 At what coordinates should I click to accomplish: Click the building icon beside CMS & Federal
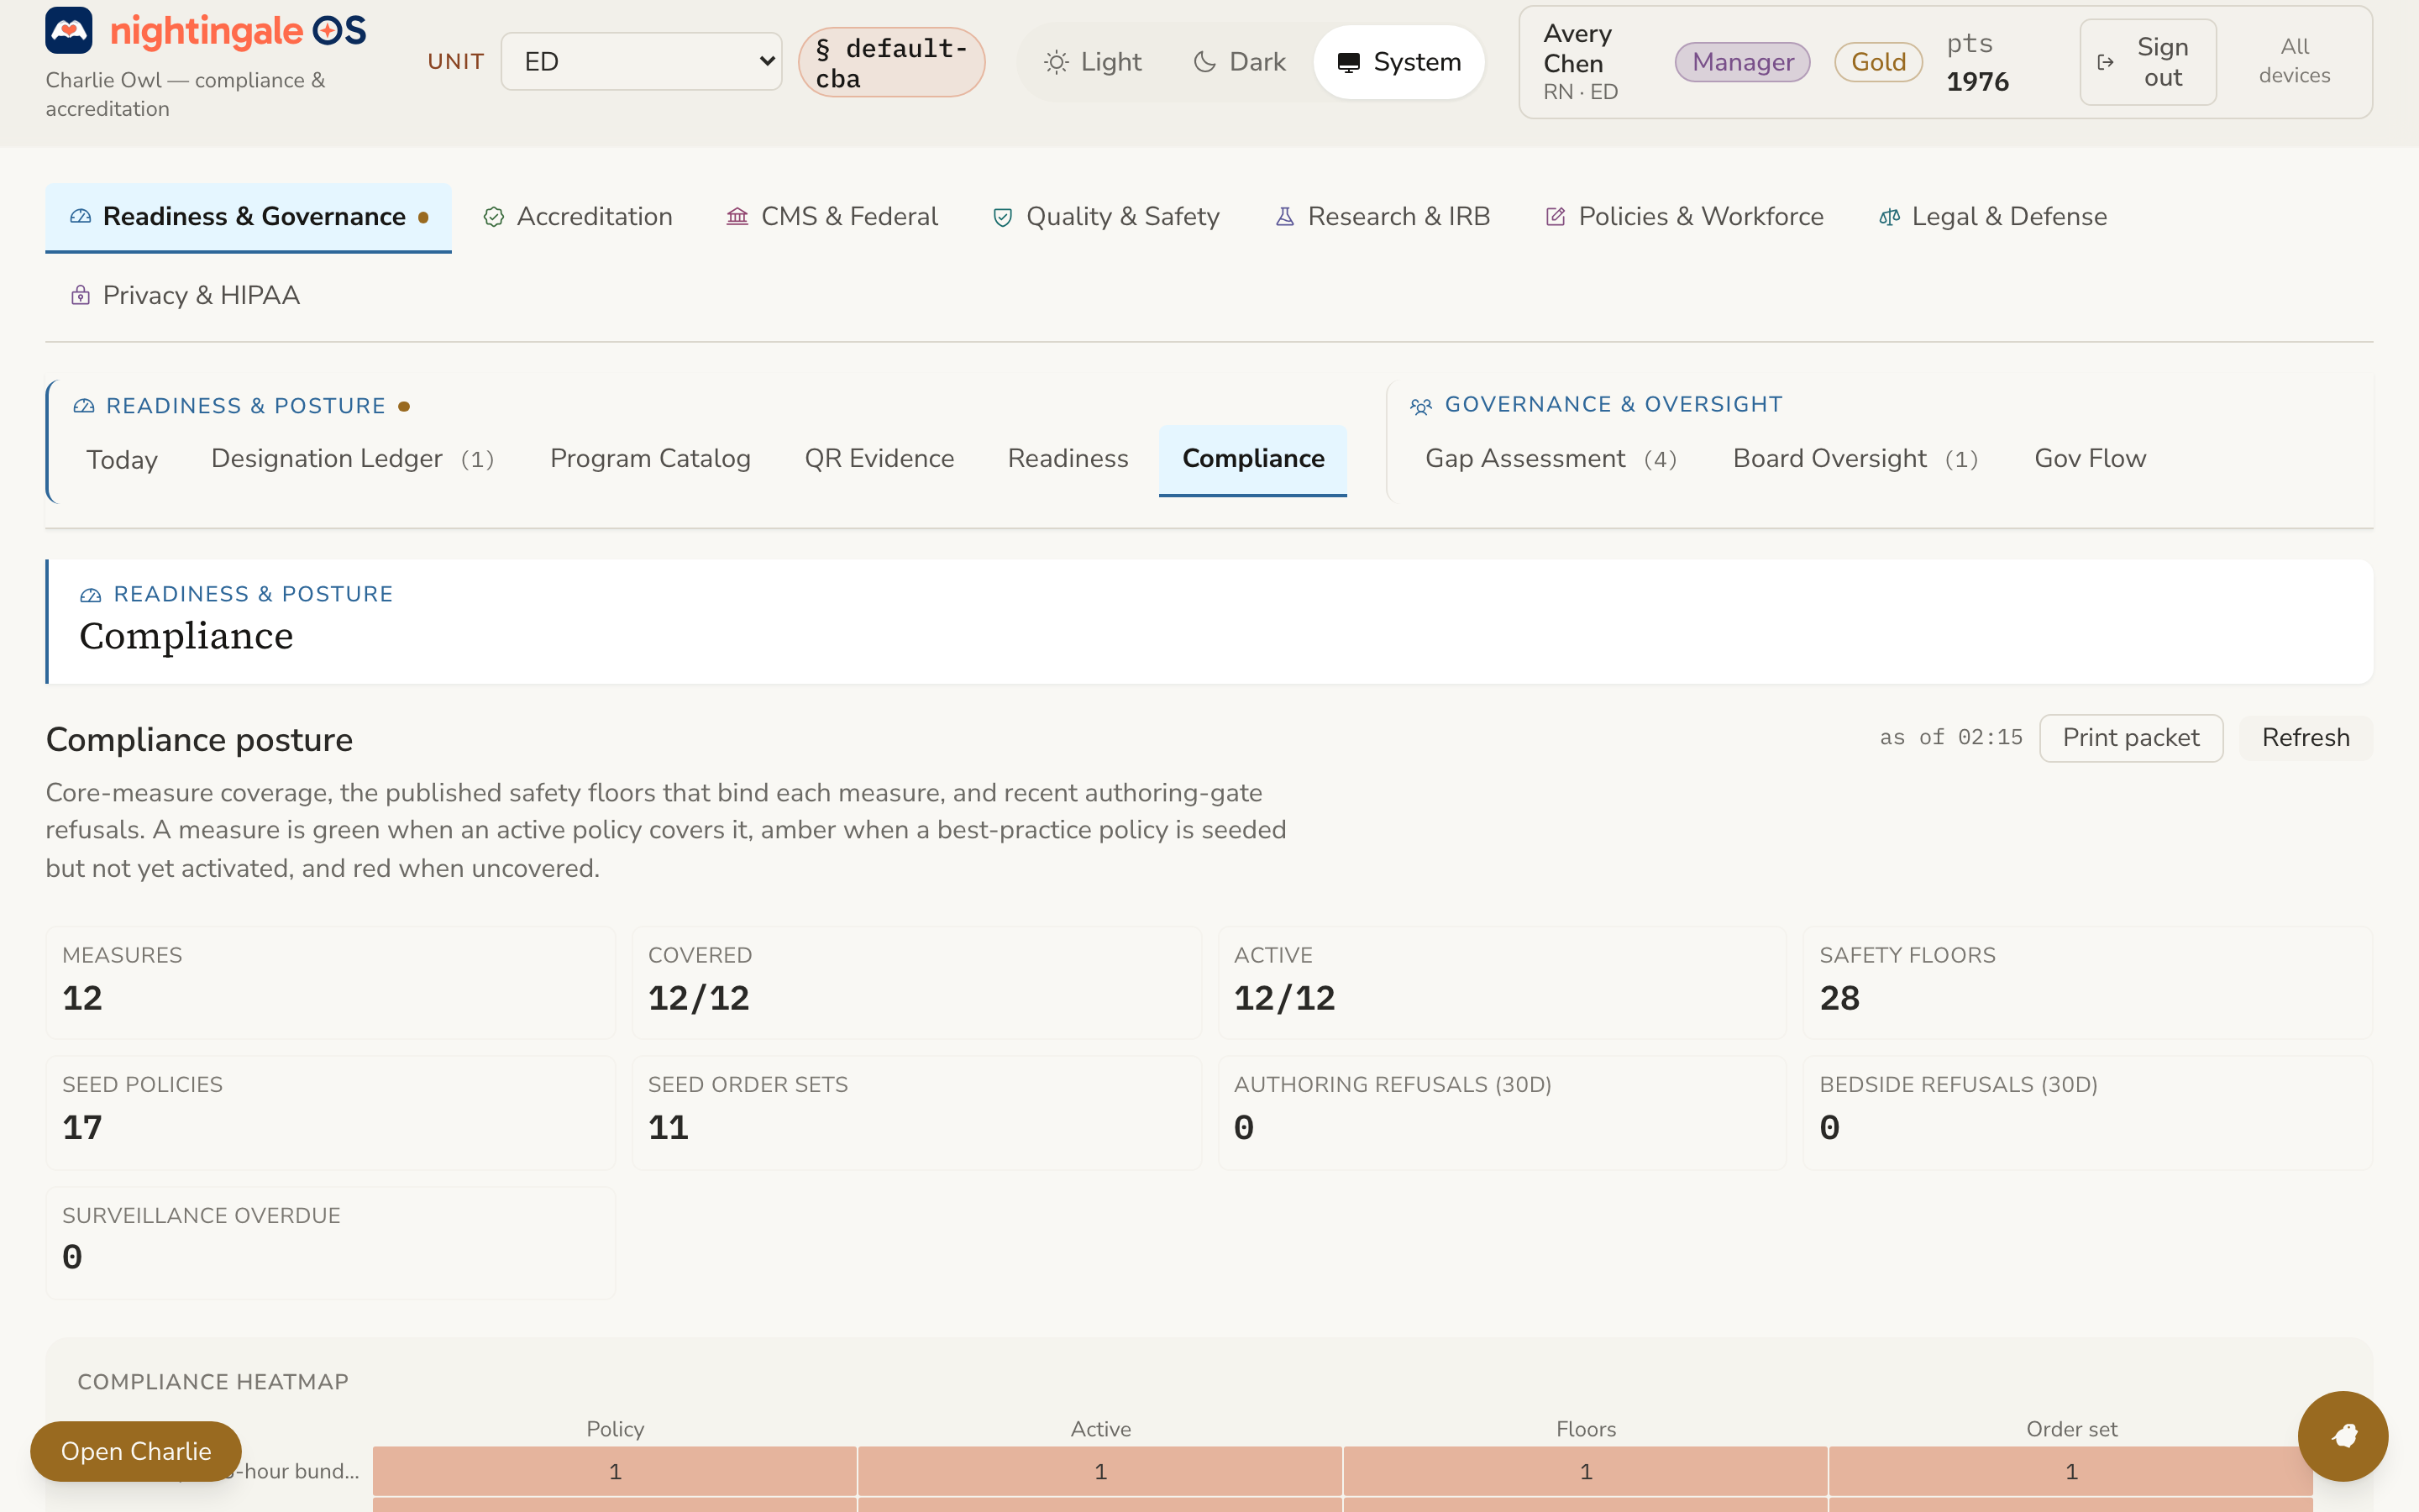(x=737, y=216)
